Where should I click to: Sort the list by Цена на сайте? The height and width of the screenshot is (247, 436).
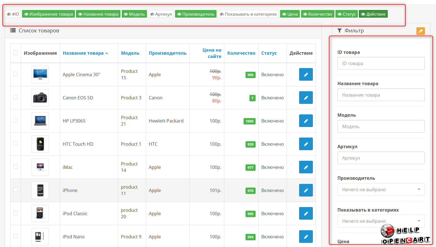[212, 53]
